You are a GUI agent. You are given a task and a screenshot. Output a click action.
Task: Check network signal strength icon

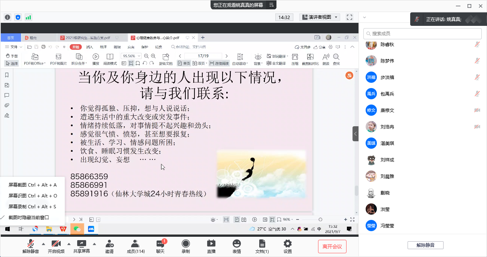tap(28, 17)
